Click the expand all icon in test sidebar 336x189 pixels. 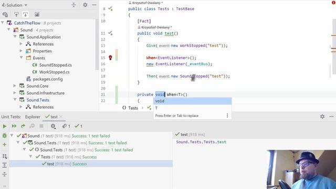pos(5,165)
